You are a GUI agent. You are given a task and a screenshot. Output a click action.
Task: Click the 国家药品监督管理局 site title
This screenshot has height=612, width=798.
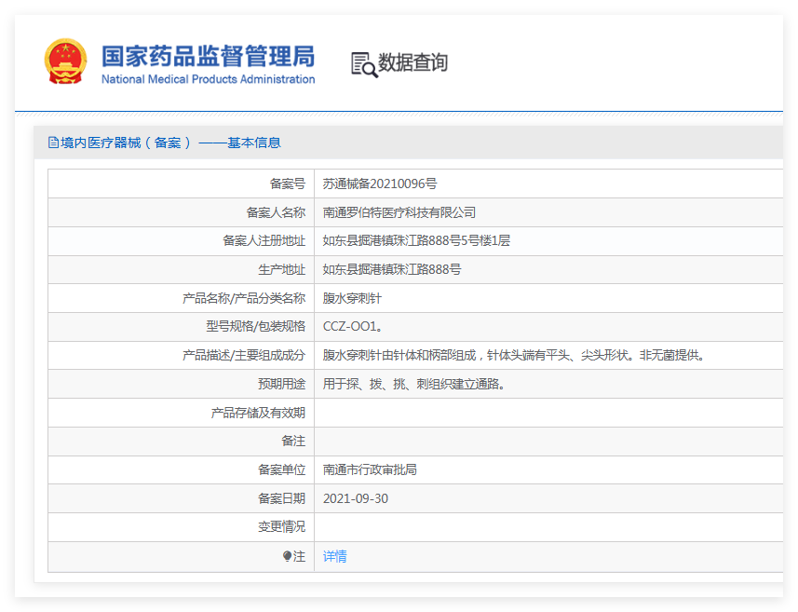pos(208,55)
